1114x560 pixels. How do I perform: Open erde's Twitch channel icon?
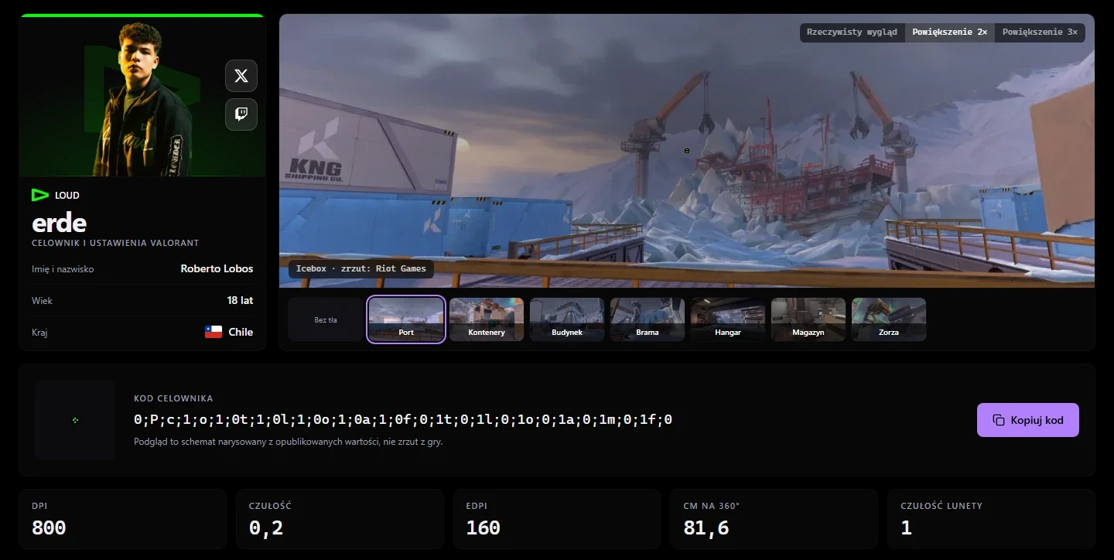(241, 114)
